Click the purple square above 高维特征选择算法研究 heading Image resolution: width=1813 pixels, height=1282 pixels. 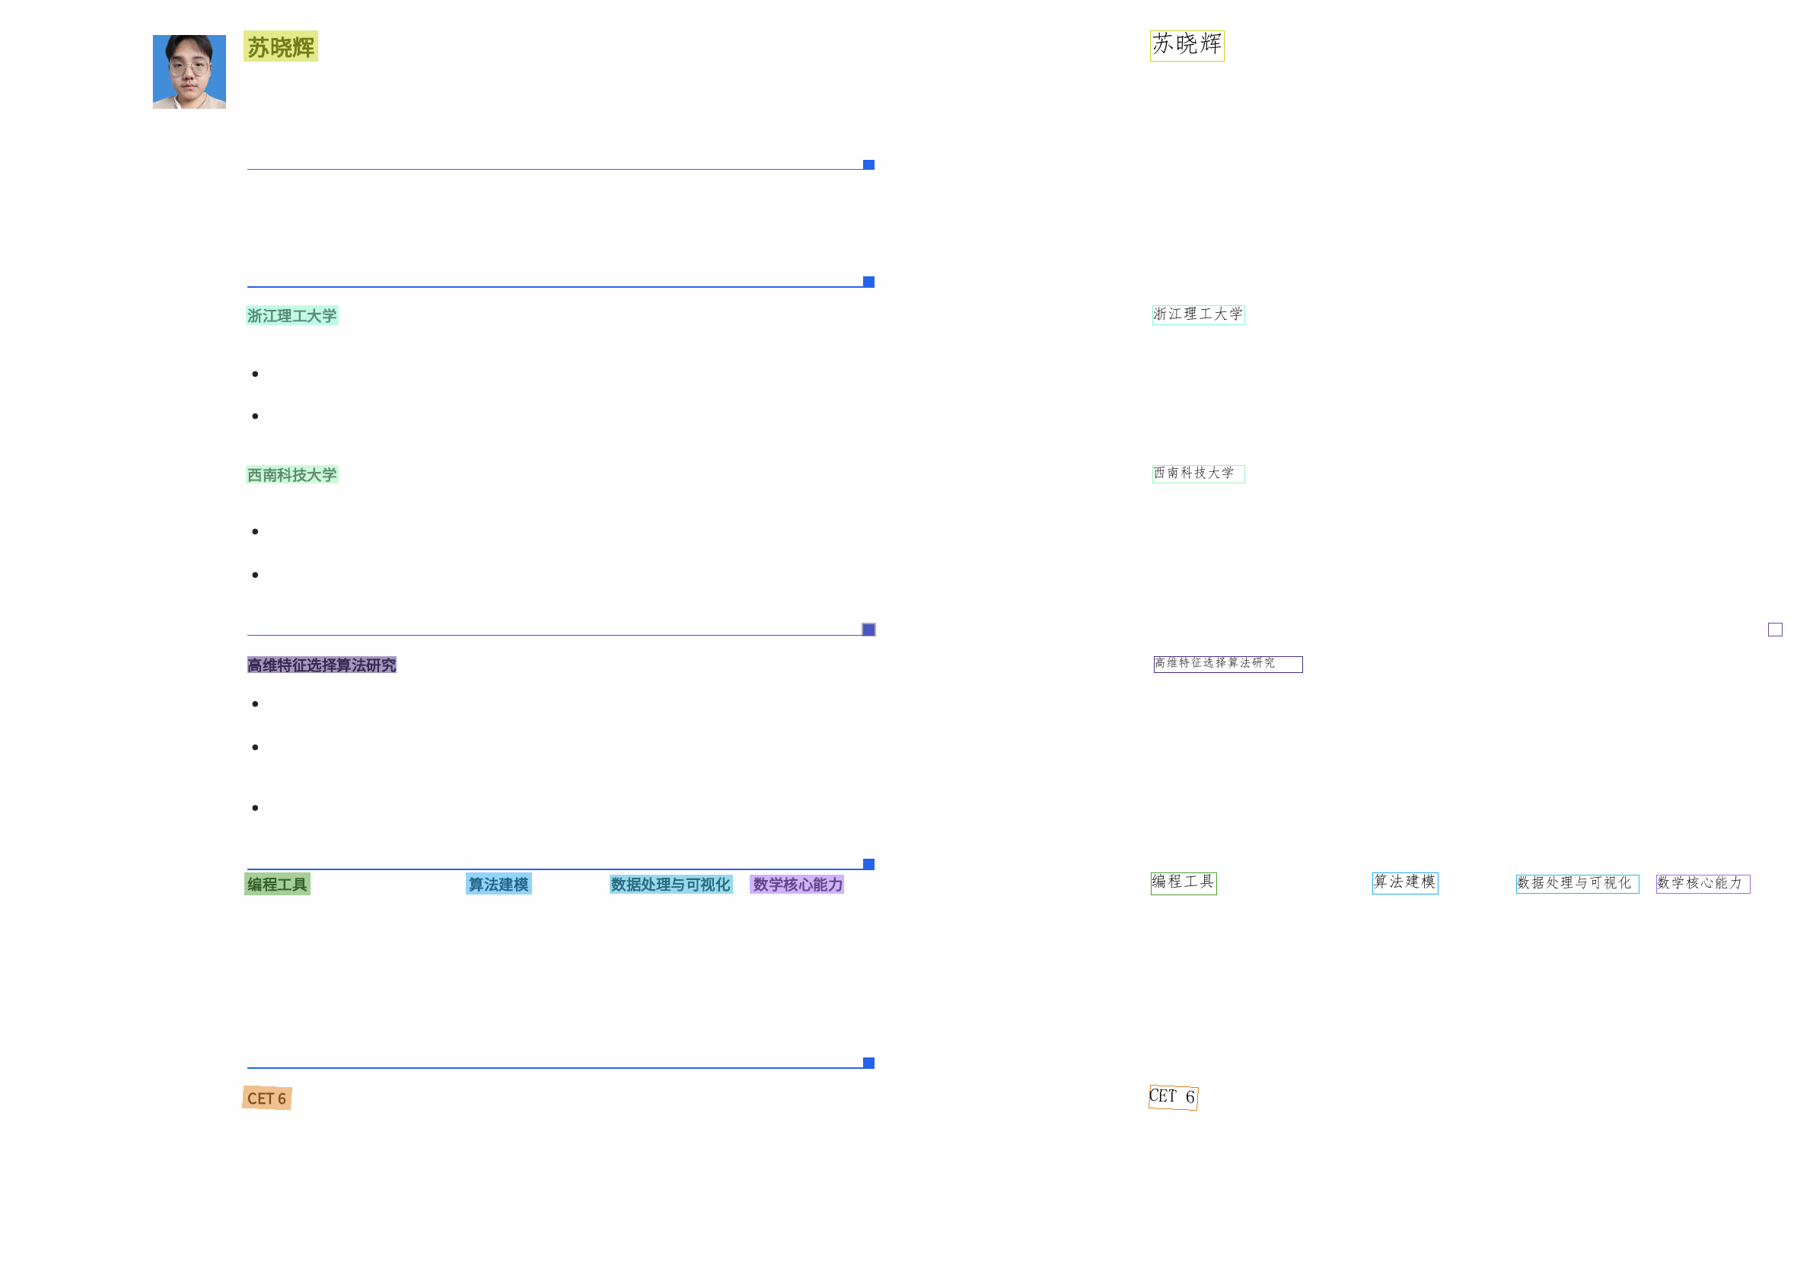coord(868,630)
